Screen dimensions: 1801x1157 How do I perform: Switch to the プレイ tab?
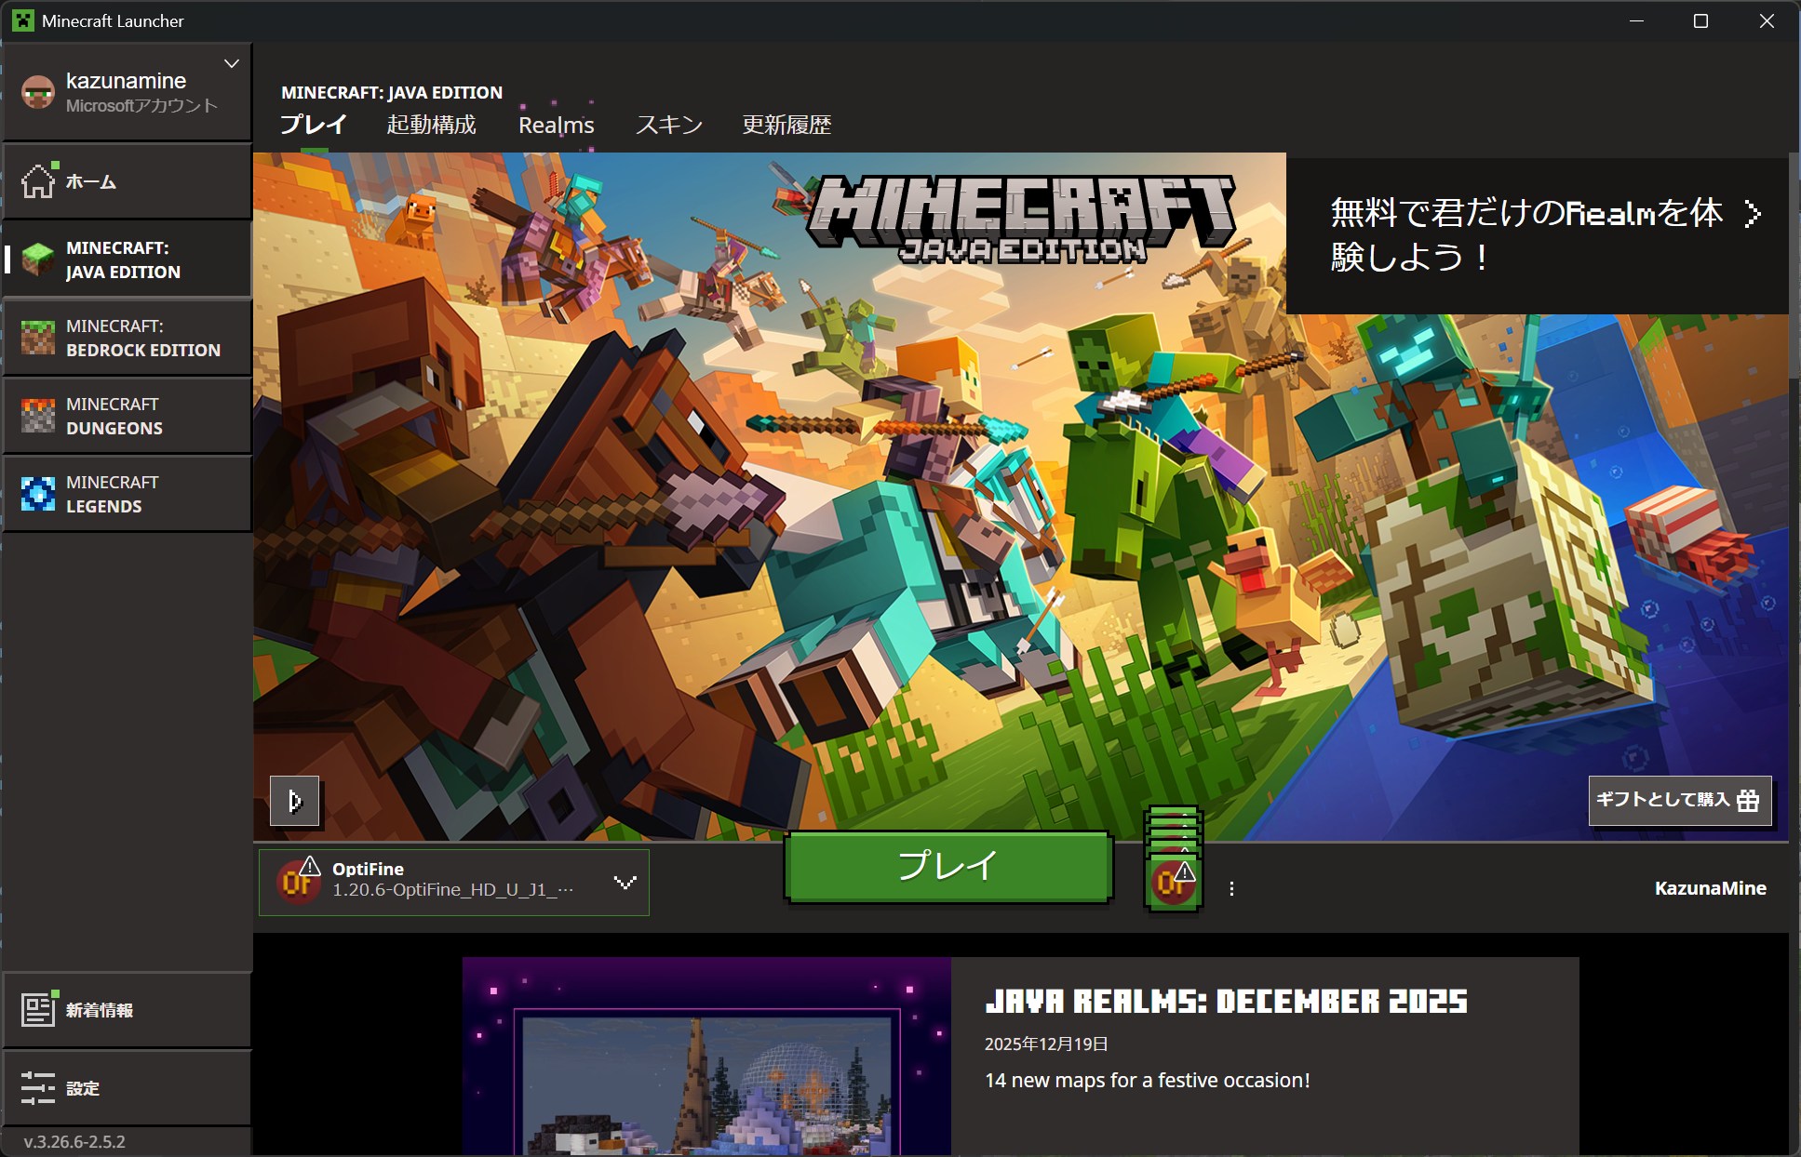point(314,125)
